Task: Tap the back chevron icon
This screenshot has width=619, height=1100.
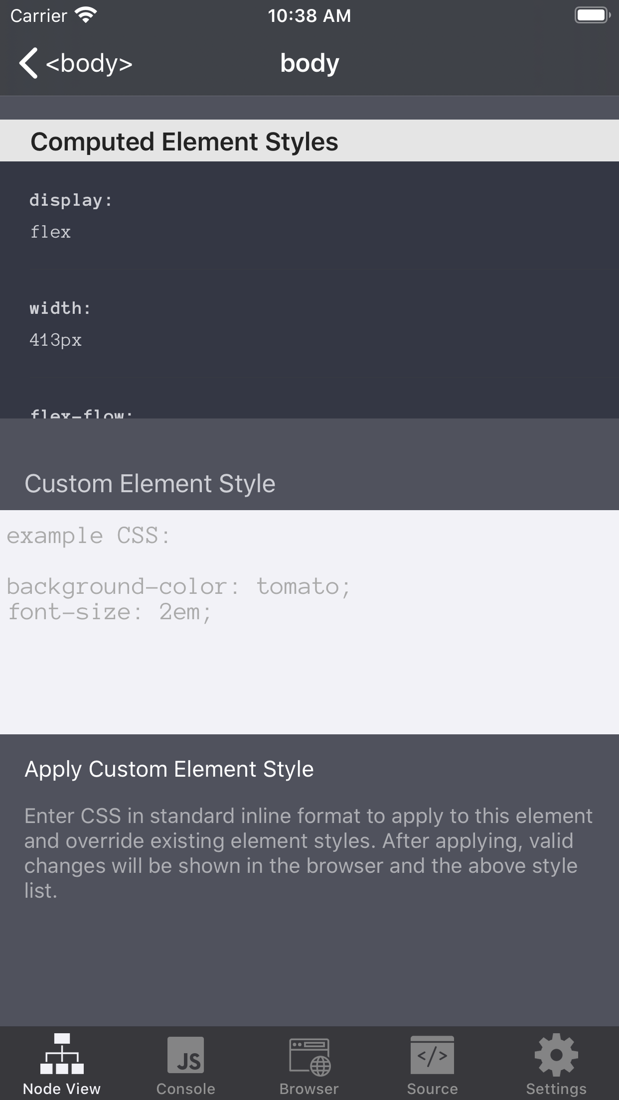Action: tap(28, 63)
